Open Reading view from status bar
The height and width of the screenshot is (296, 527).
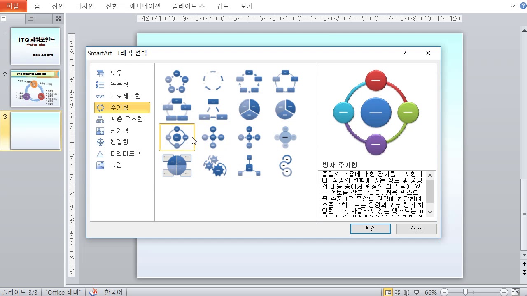tap(407, 292)
